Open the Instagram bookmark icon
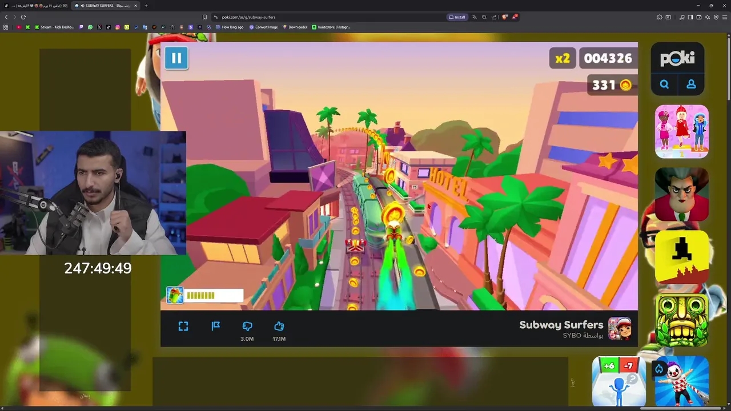 pyautogui.click(x=118, y=27)
